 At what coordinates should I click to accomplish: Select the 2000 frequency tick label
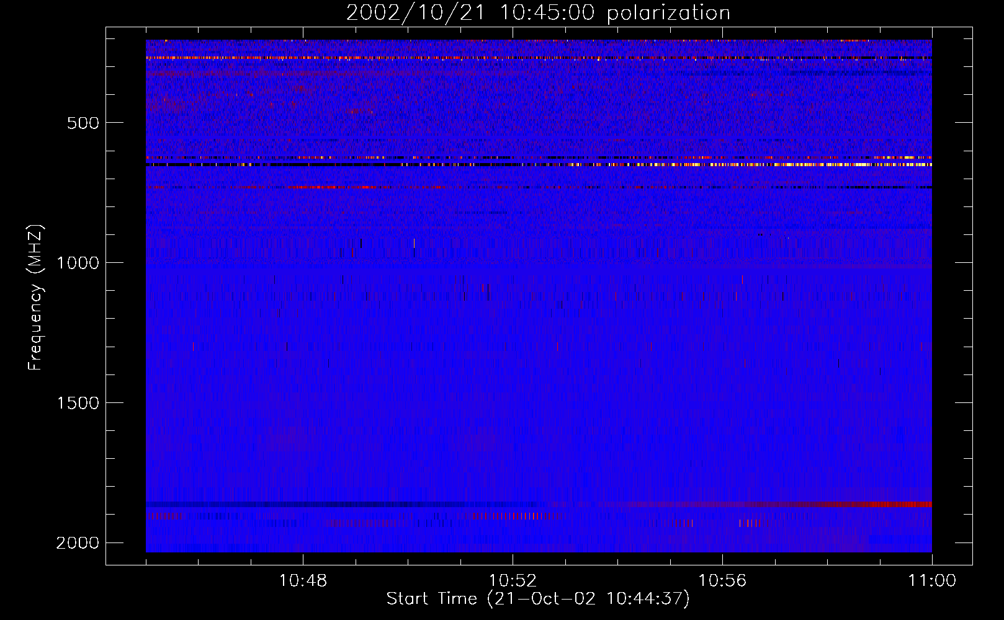pyautogui.click(x=78, y=543)
